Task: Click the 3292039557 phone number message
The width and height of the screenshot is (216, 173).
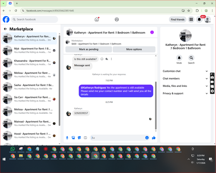Action: pyautogui.click(x=81, y=113)
